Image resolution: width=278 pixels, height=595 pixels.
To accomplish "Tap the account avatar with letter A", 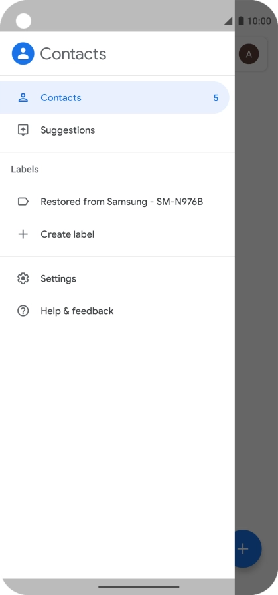I will (249, 54).
